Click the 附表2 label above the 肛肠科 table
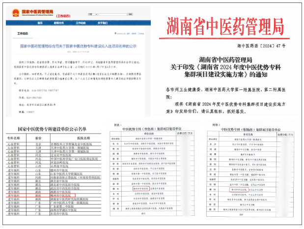304x229 pixels. coord(216,125)
